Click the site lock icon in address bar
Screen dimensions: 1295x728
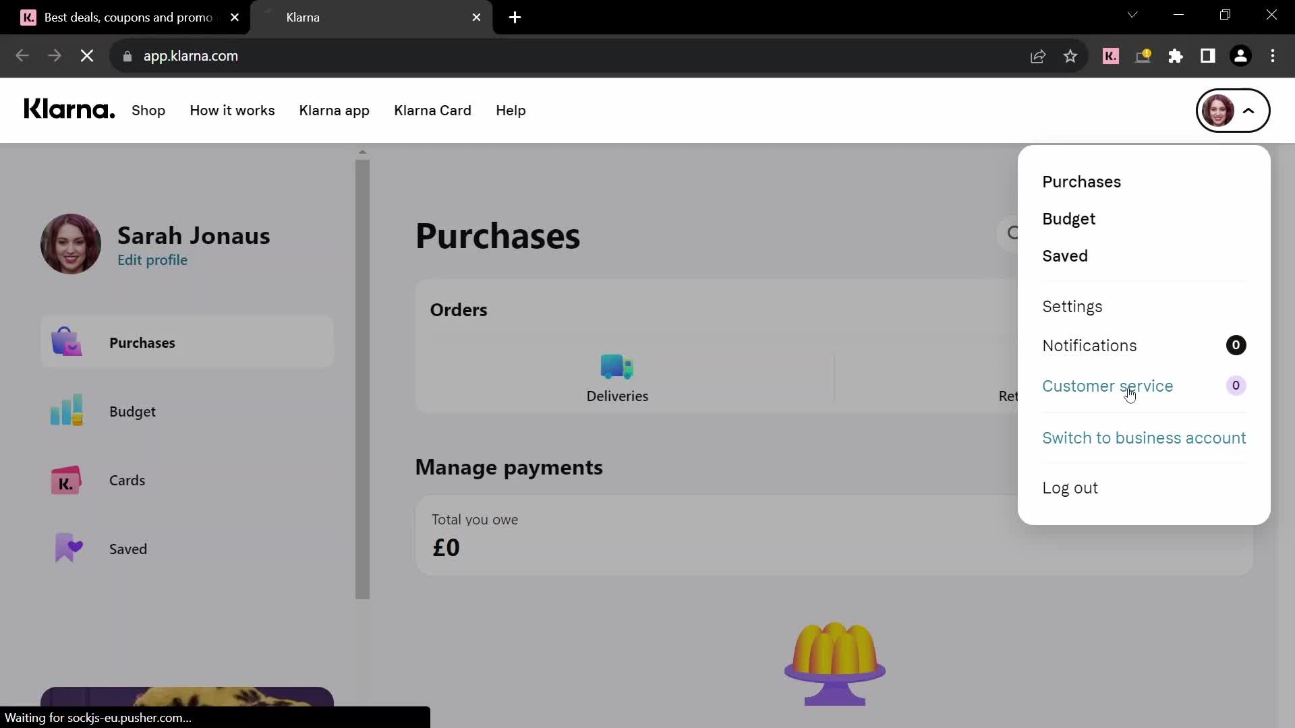(x=127, y=56)
